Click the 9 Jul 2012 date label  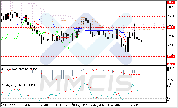coord(24,105)
